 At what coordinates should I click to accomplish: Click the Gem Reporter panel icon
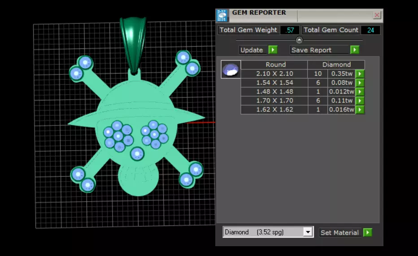click(x=222, y=15)
